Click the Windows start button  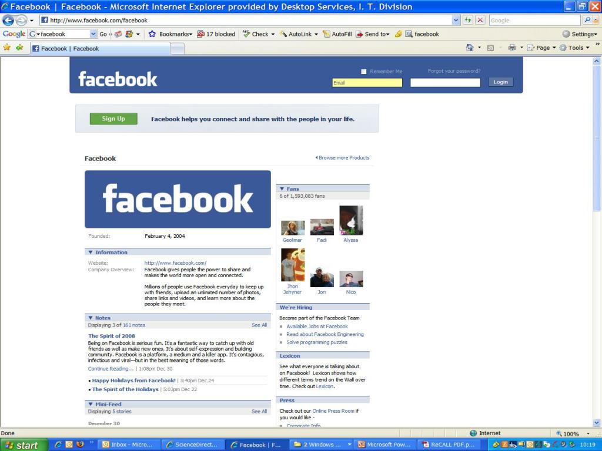coord(24,445)
